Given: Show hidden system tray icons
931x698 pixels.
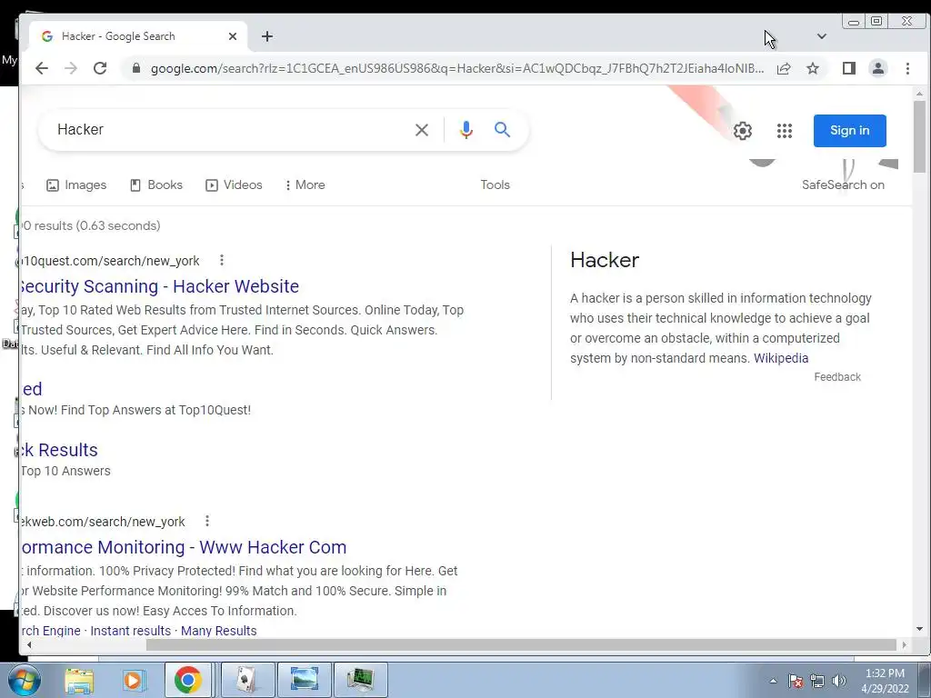Looking at the screenshot, I should [x=773, y=681].
